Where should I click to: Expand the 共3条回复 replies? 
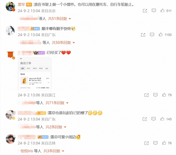point(54,151)
